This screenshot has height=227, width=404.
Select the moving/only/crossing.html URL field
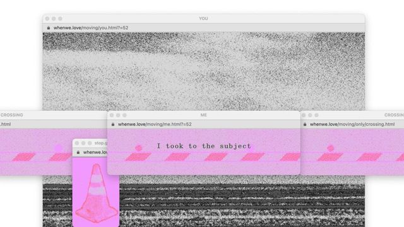tap(352, 124)
